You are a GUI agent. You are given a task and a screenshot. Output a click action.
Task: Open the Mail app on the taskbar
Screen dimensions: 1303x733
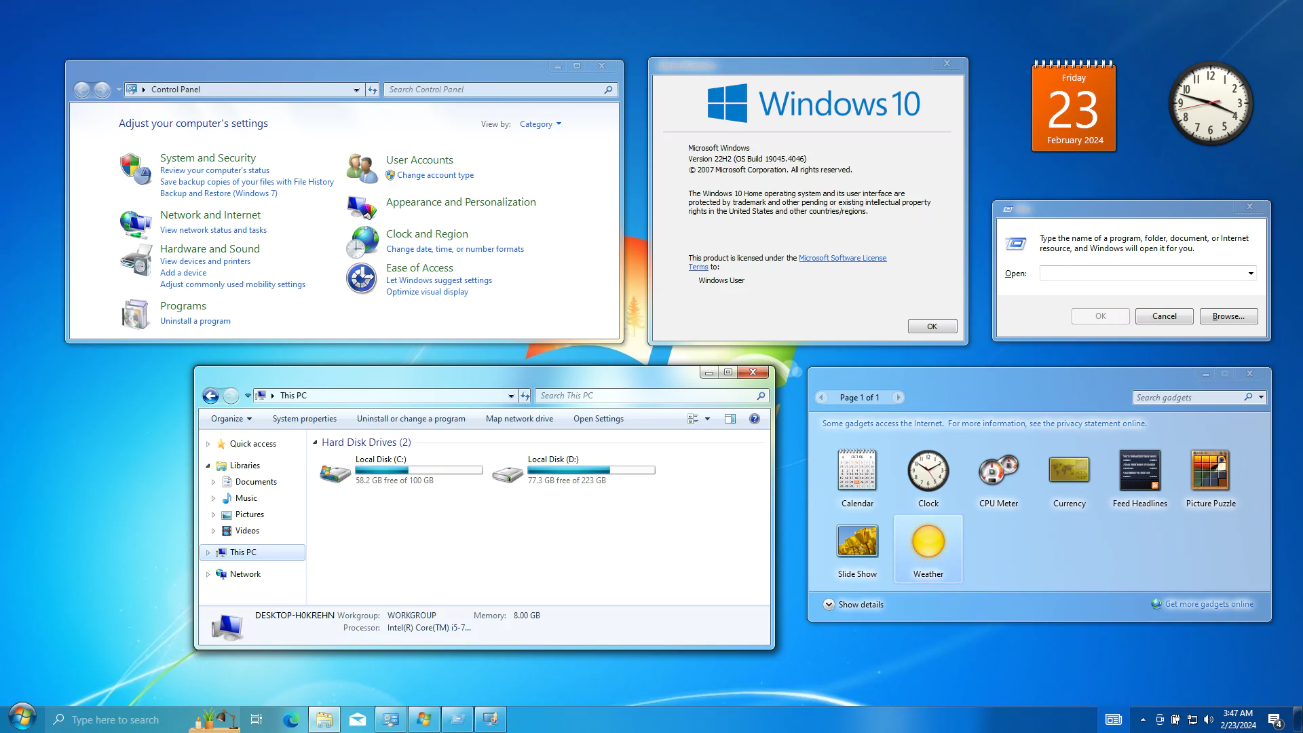358,719
